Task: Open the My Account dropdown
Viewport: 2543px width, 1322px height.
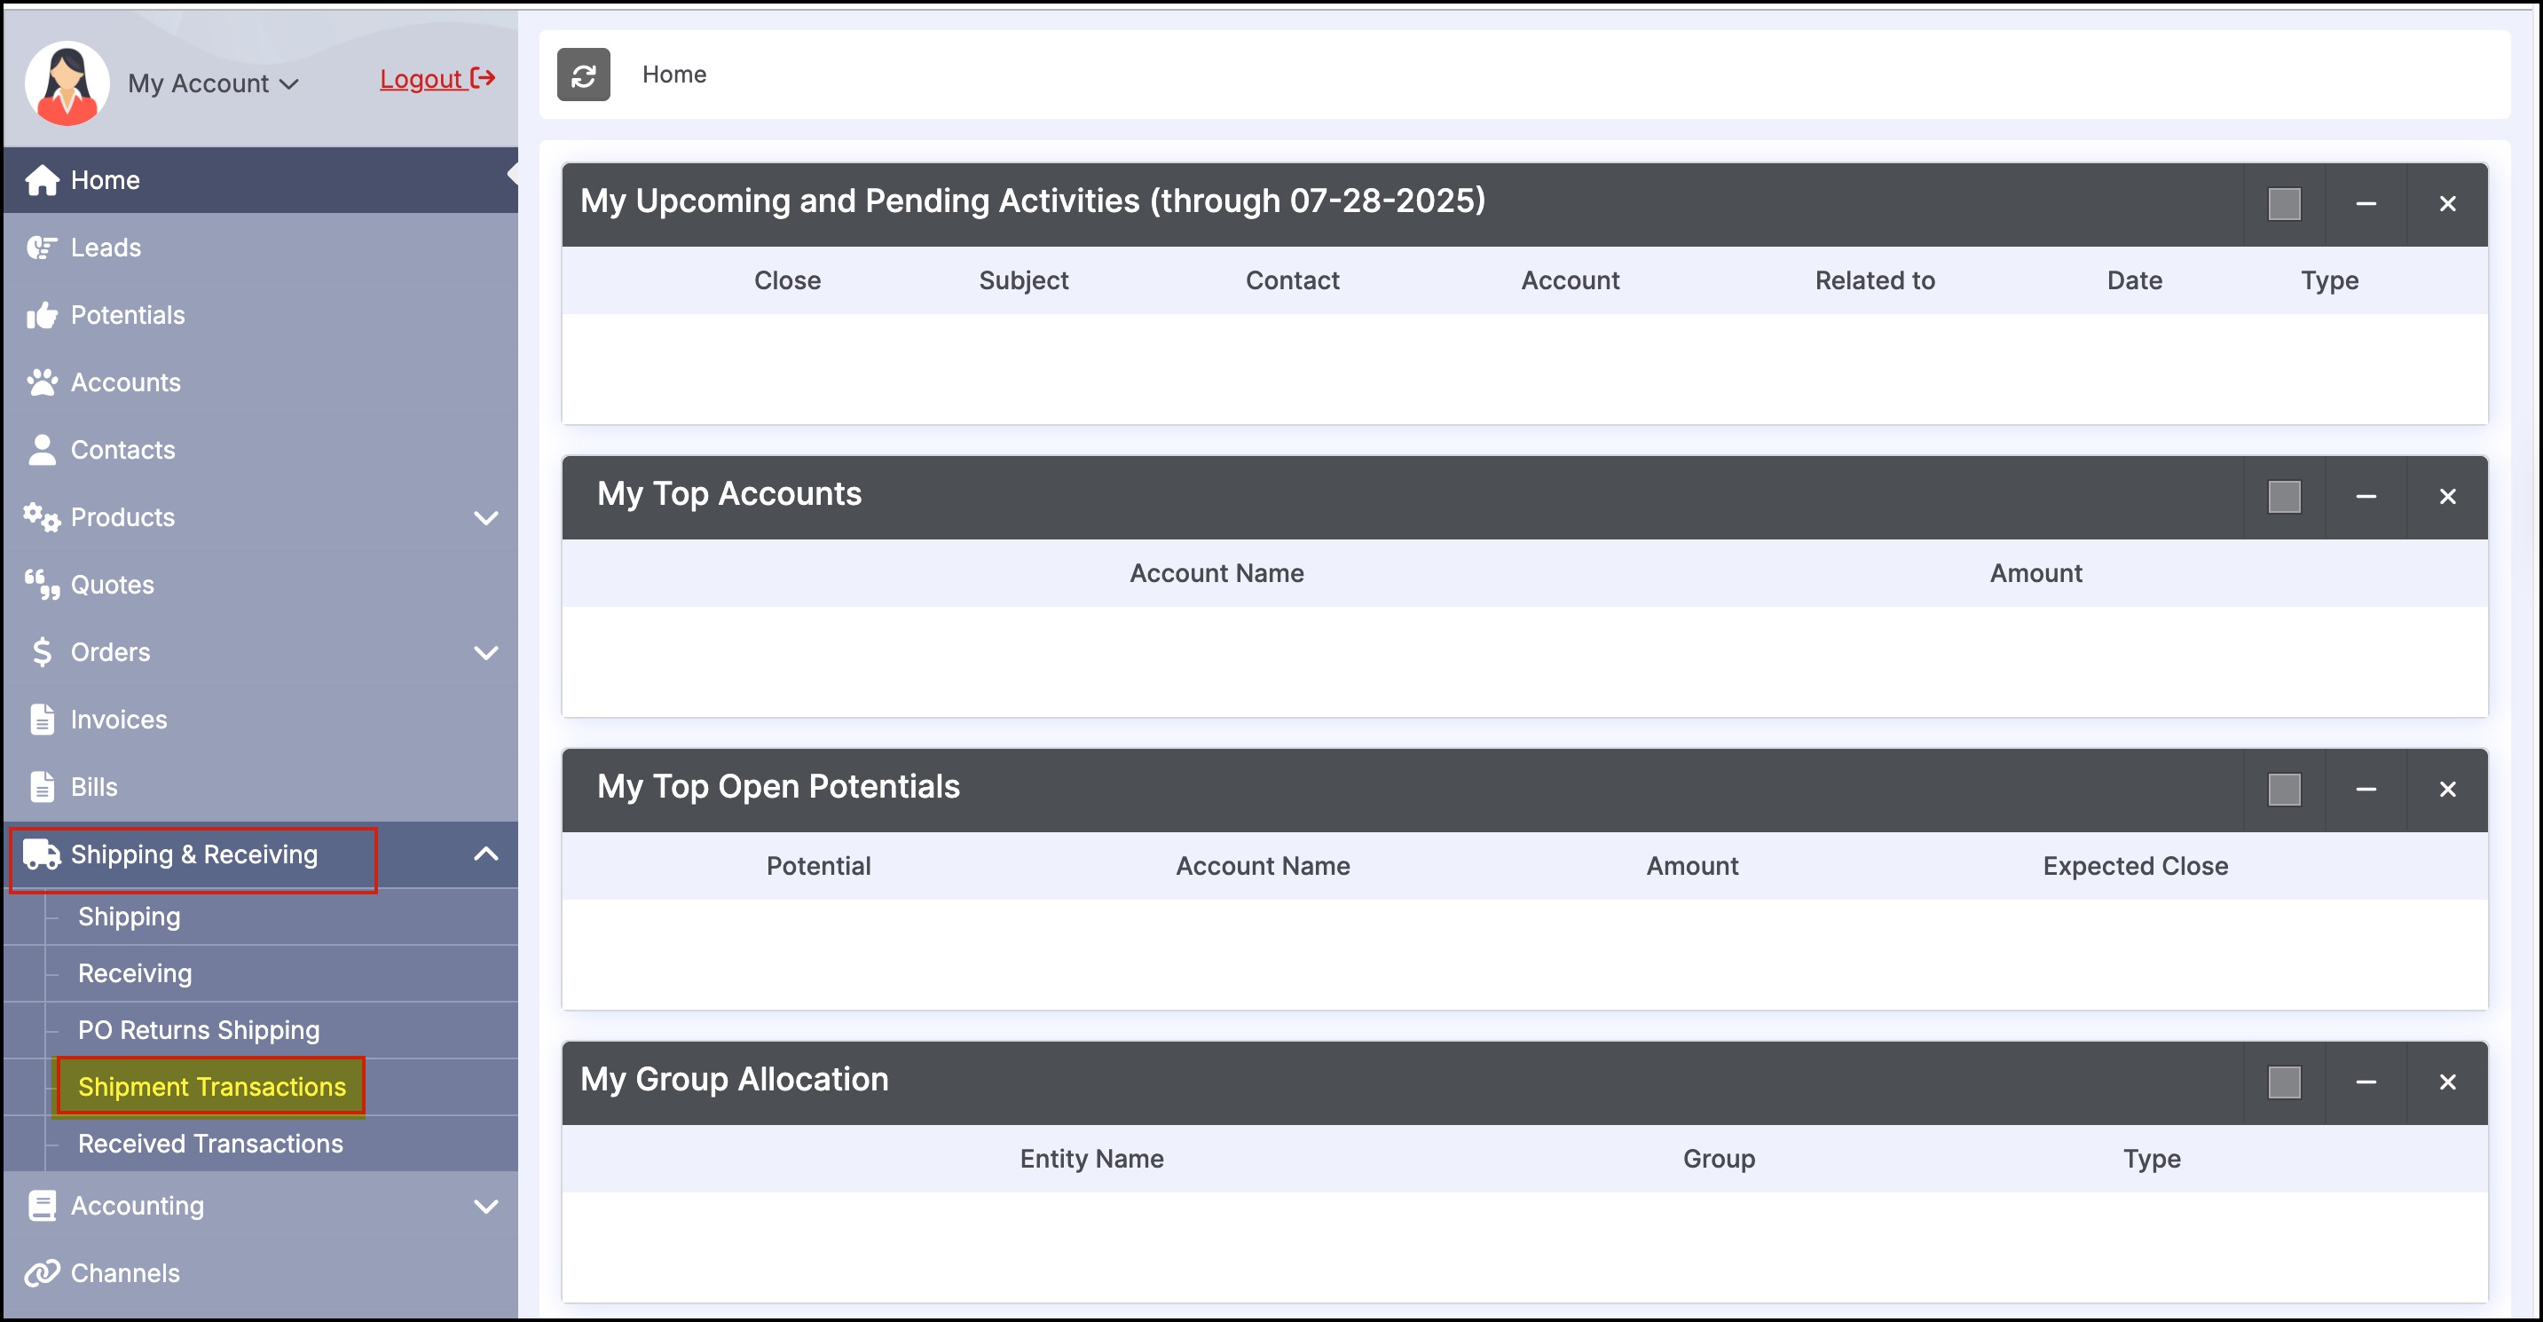Action: 212,84
